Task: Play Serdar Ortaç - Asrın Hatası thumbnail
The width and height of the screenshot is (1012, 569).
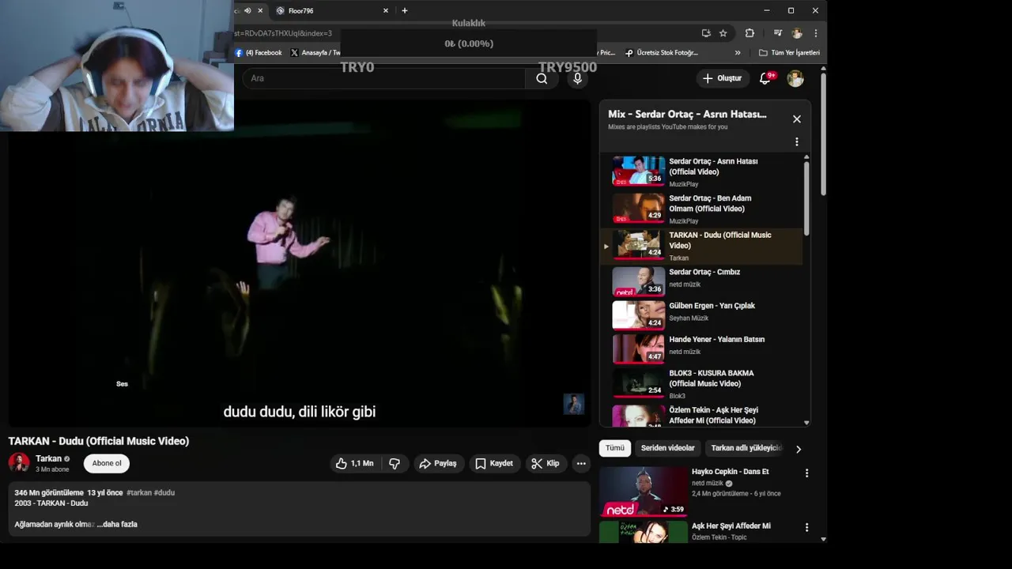Action: point(639,171)
